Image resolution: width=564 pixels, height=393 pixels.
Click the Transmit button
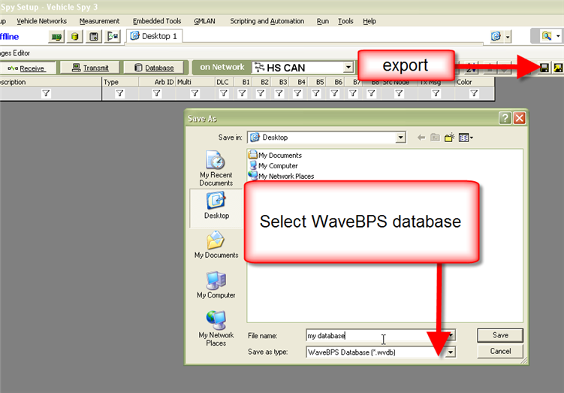click(90, 68)
